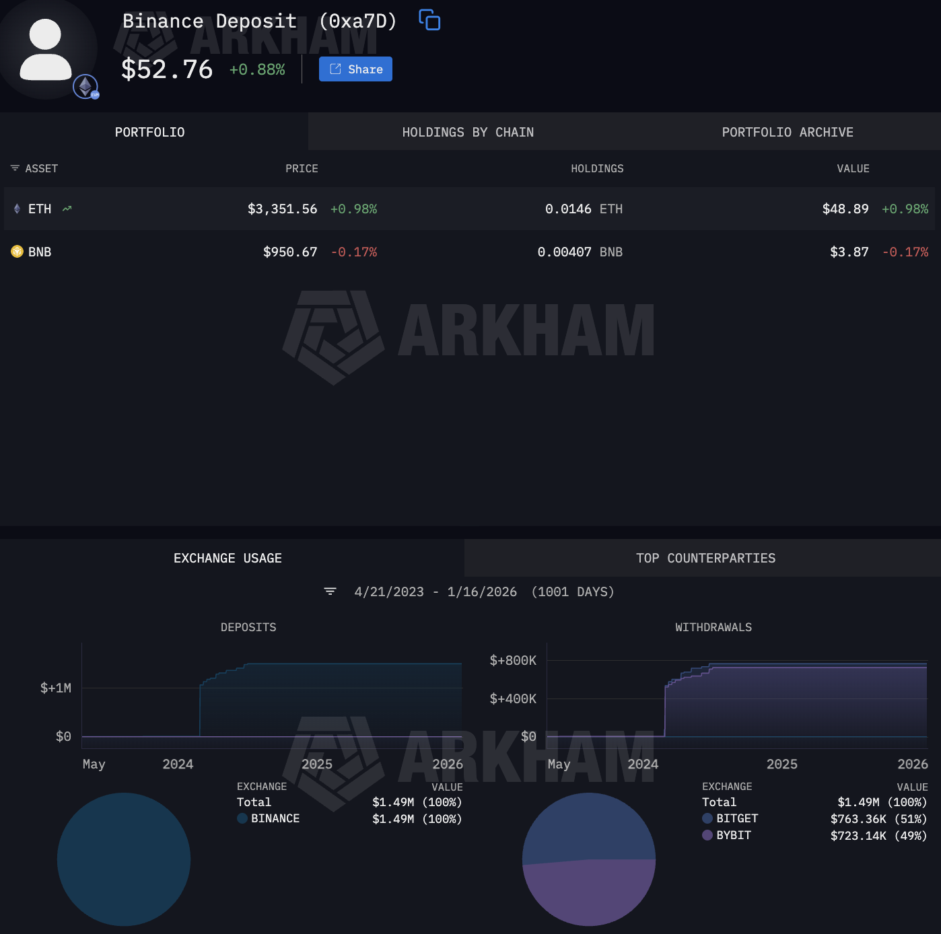
Task: Click the BITGET exchange name link
Action: pos(738,819)
